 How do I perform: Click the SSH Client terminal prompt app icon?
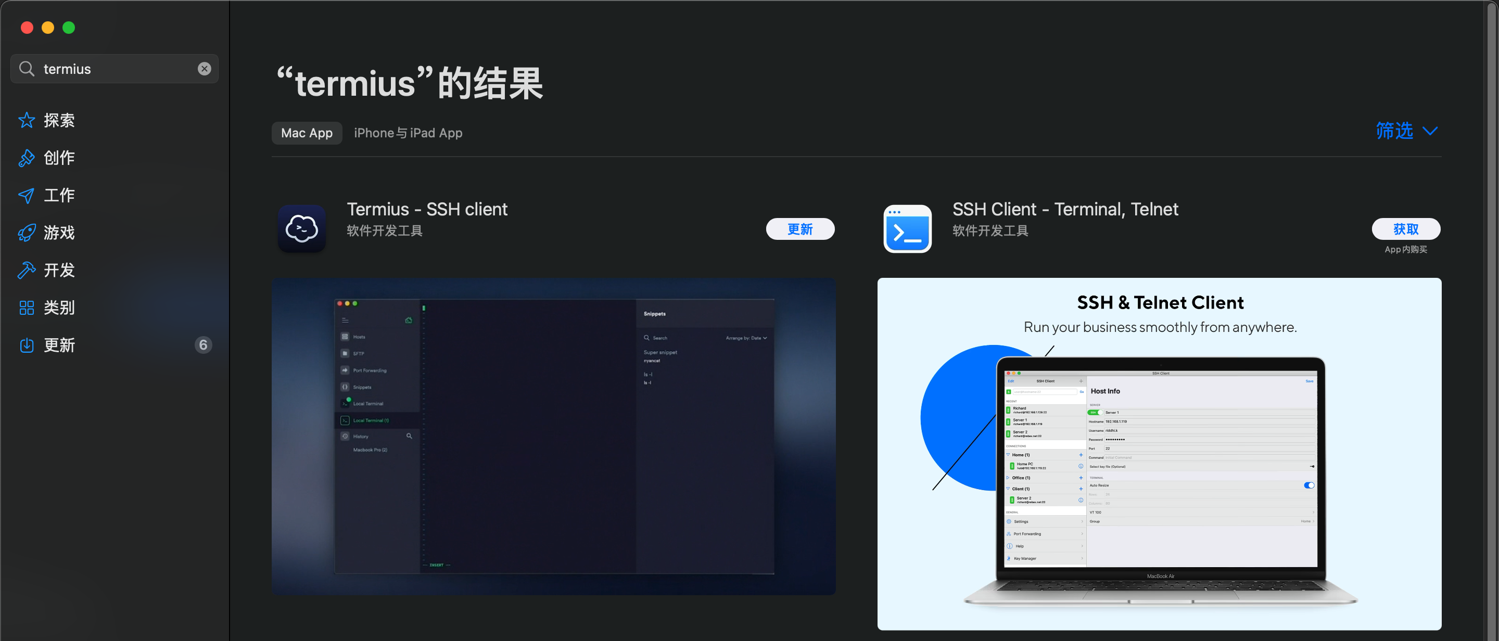click(907, 228)
